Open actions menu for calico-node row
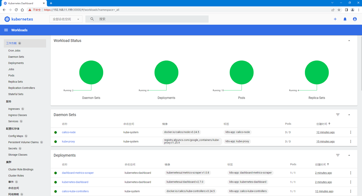This screenshot has width=362, height=196. click(350, 132)
